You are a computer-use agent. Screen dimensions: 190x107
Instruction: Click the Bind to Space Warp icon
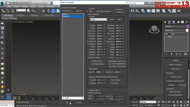coord(12,11)
